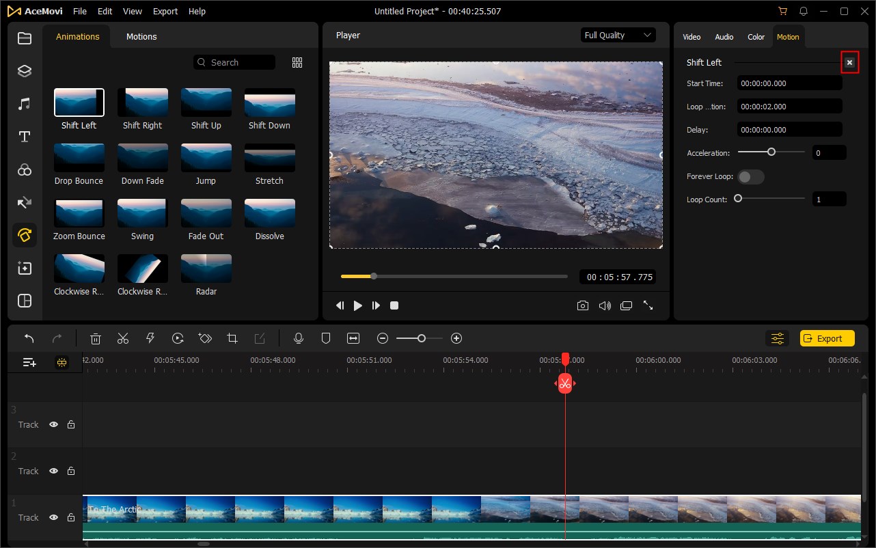Open the Export menu
The height and width of the screenshot is (548, 876).
[x=165, y=12]
